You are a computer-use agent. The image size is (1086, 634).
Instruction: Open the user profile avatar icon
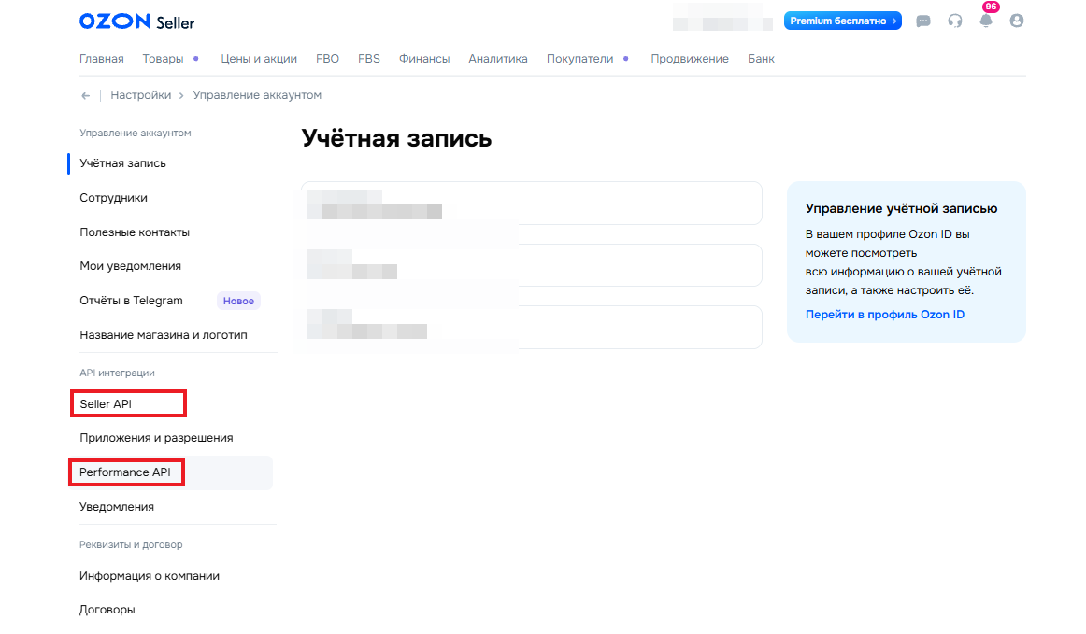point(1016,21)
